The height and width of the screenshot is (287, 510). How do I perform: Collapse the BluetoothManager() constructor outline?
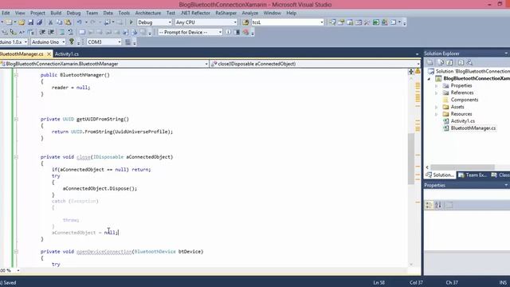click(16, 75)
